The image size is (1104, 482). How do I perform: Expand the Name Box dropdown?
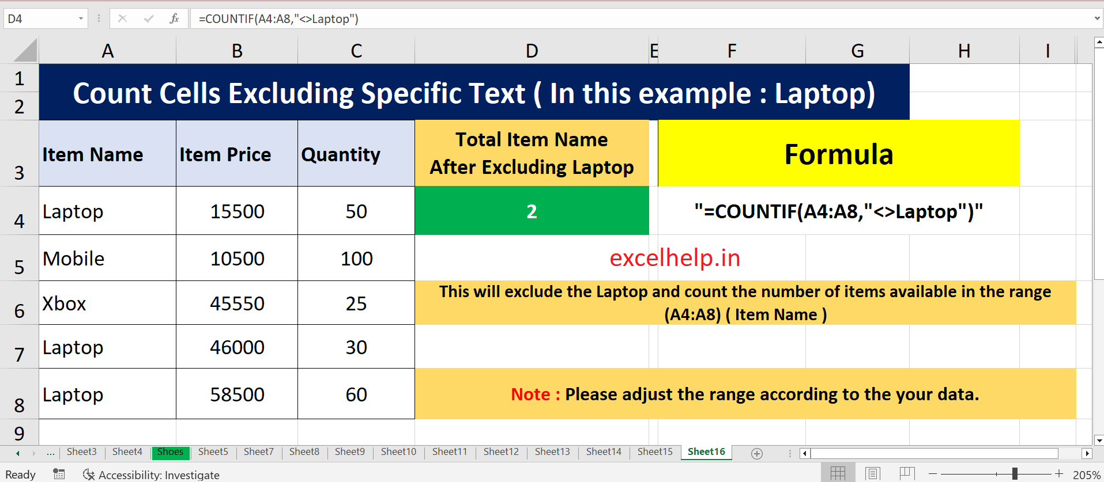[81, 18]
